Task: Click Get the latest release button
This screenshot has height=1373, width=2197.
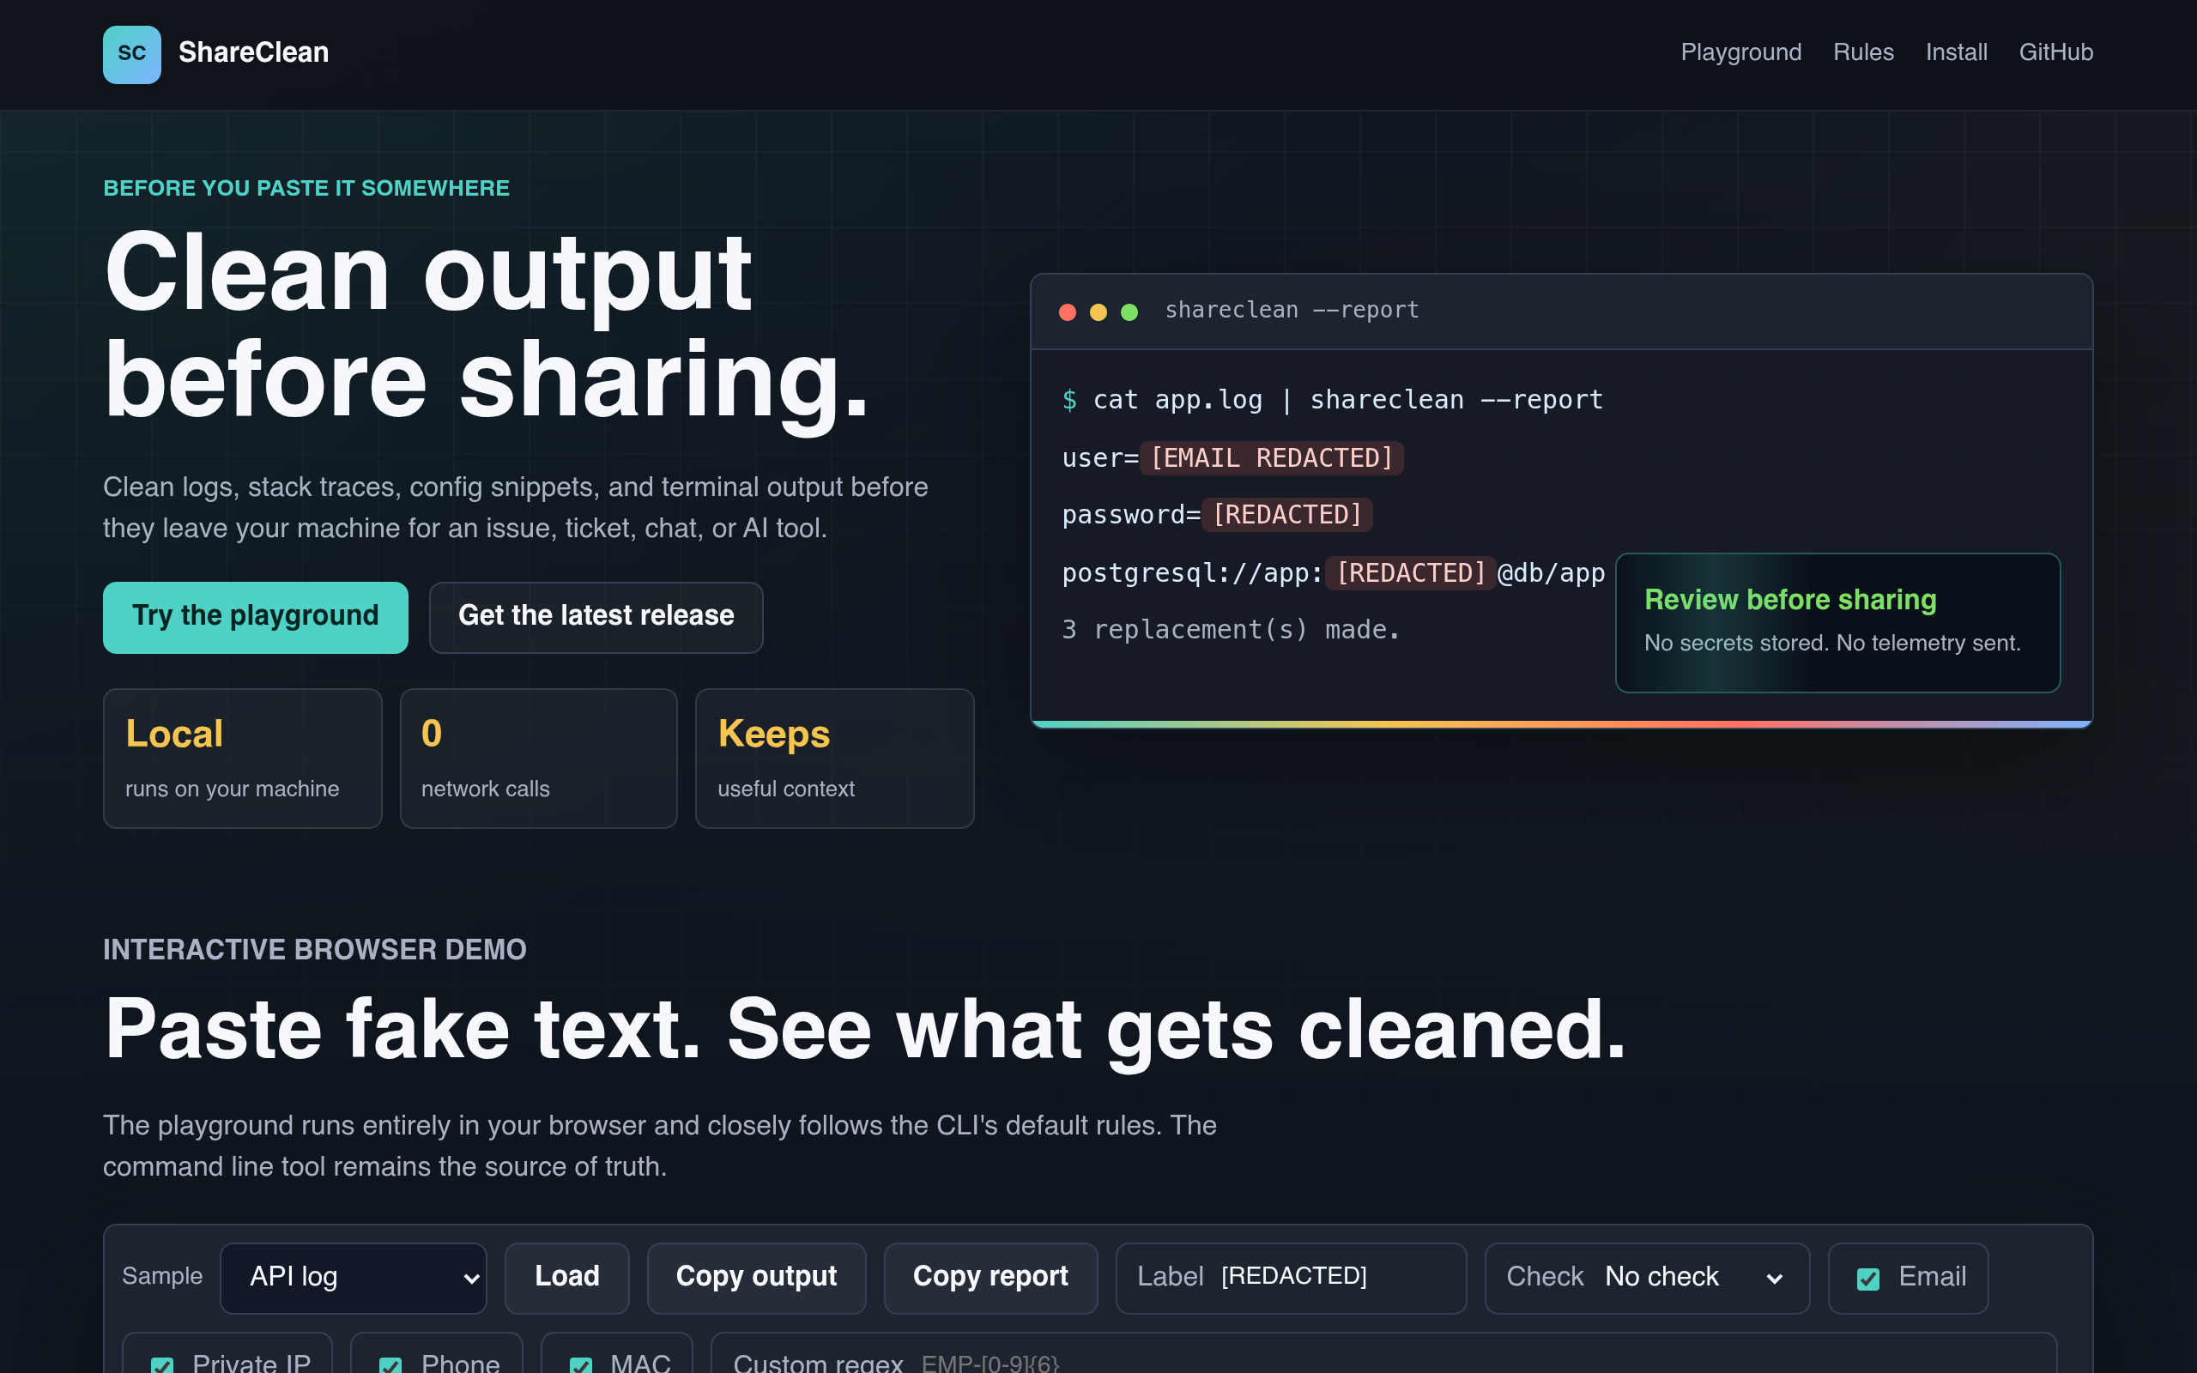Action: [x=596, y=617]
